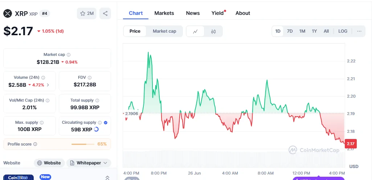
Task: Click the 4.72% volume change text
Action: pyautogui.click(x=38, y=85)
